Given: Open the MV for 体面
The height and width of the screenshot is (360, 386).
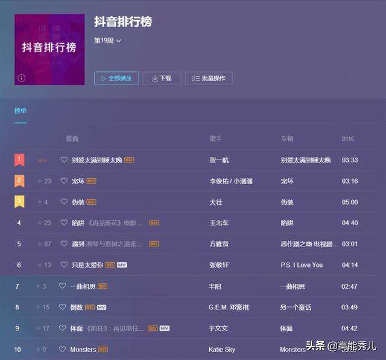Looking at the screenshot, I should point(165,328).
